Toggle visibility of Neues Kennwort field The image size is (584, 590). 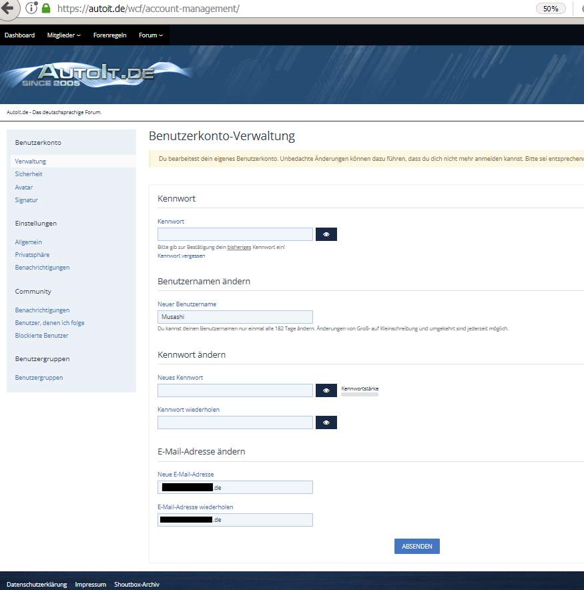[326, 390]
